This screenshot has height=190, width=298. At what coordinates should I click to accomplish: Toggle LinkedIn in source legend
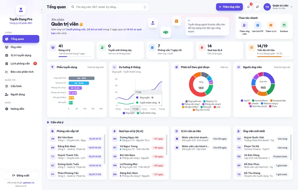coord(253,104)
